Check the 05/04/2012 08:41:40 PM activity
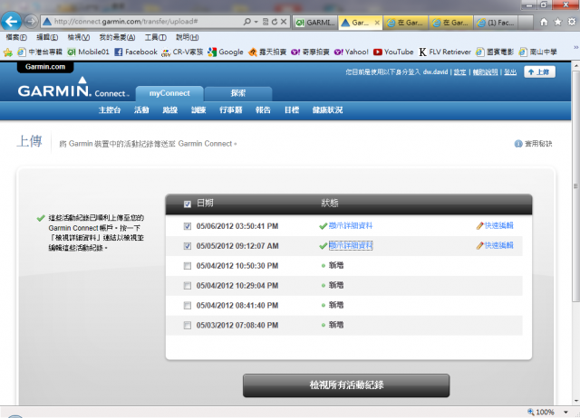 (x=188, y=306)
